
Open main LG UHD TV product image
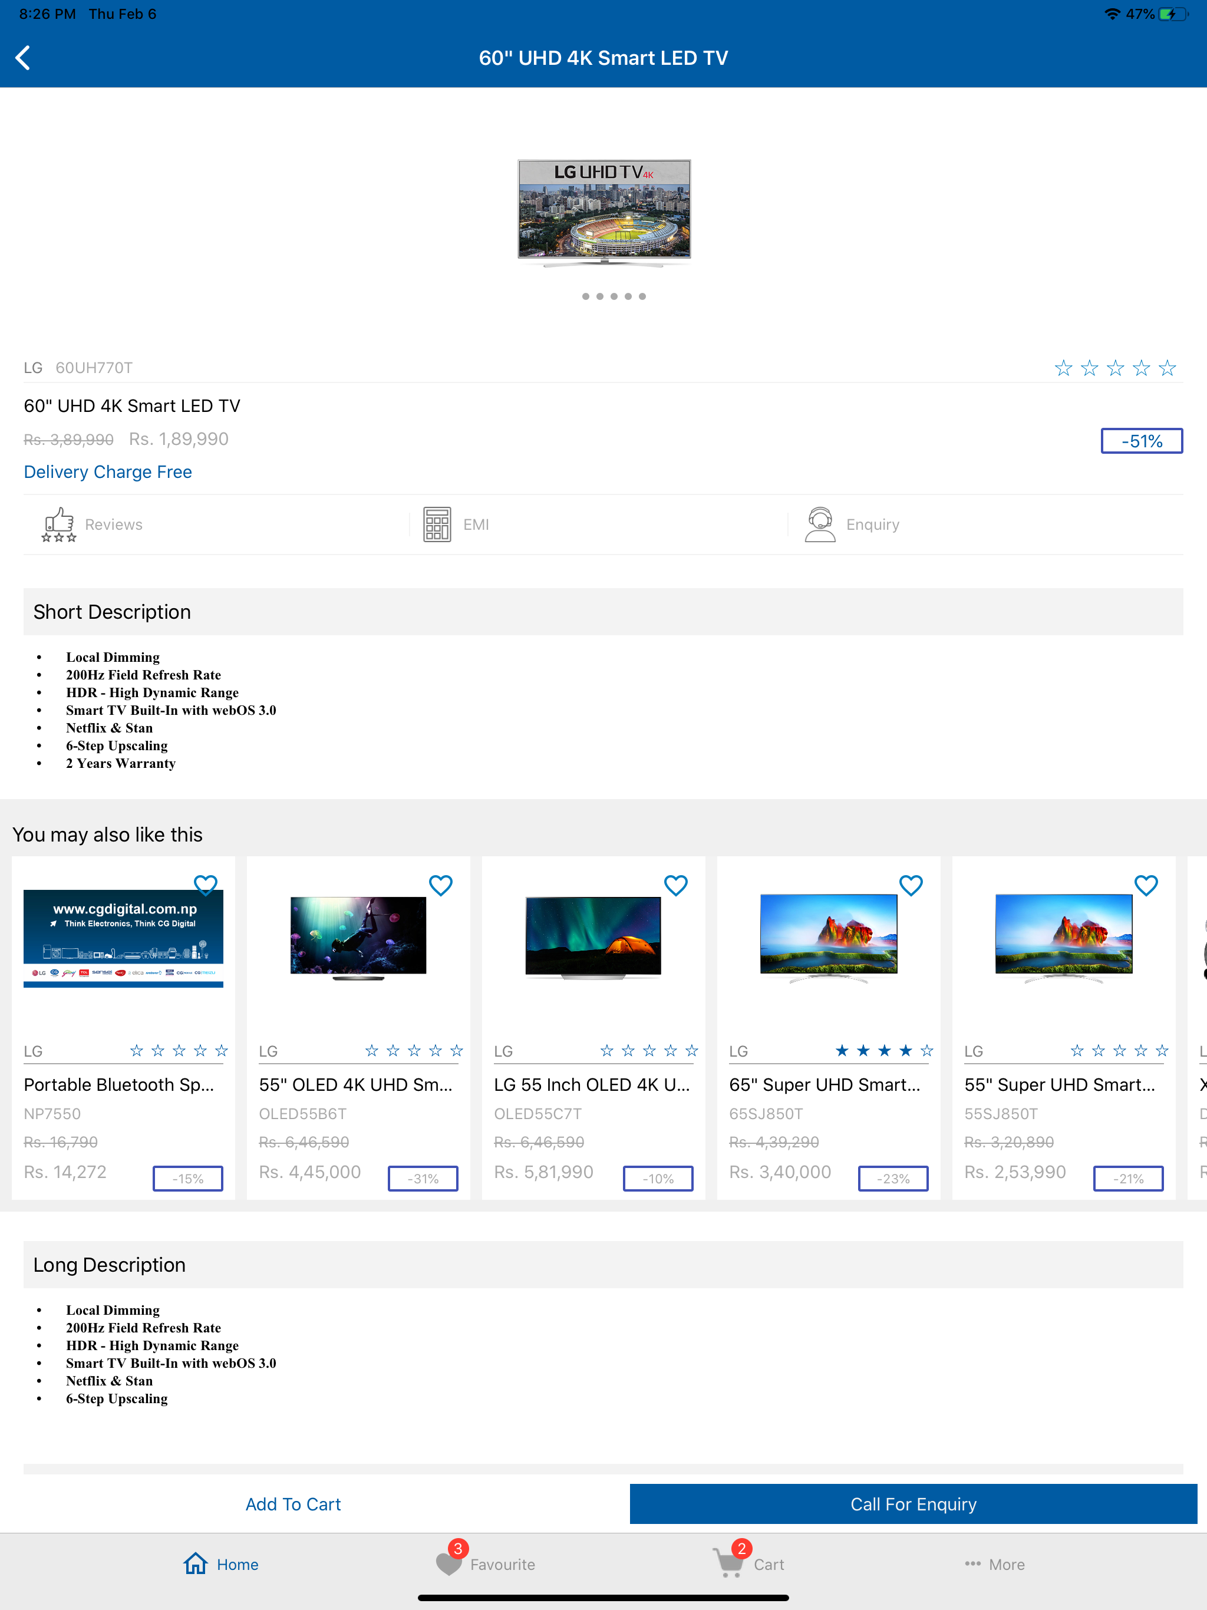(604, 213)
